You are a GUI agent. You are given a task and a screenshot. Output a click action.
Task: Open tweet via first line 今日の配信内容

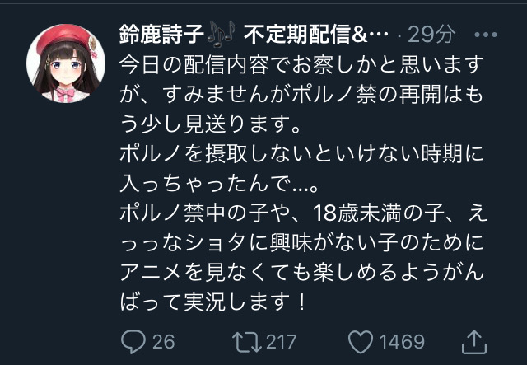pyautogui.click(x=301, y=65)
